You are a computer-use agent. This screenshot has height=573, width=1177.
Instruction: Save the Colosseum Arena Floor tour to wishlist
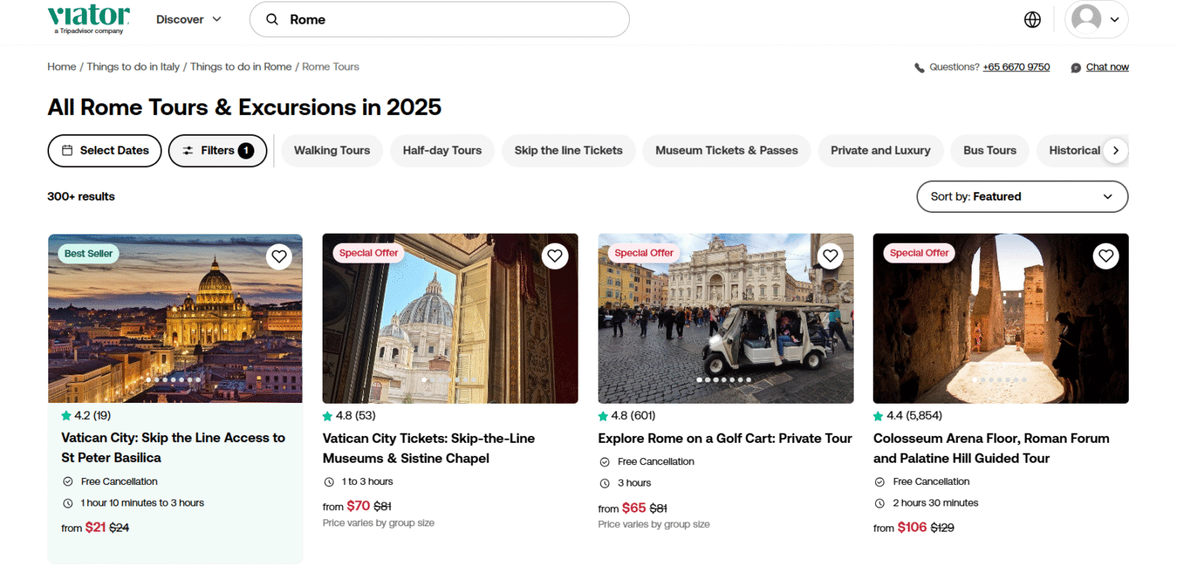point(1106,256)
